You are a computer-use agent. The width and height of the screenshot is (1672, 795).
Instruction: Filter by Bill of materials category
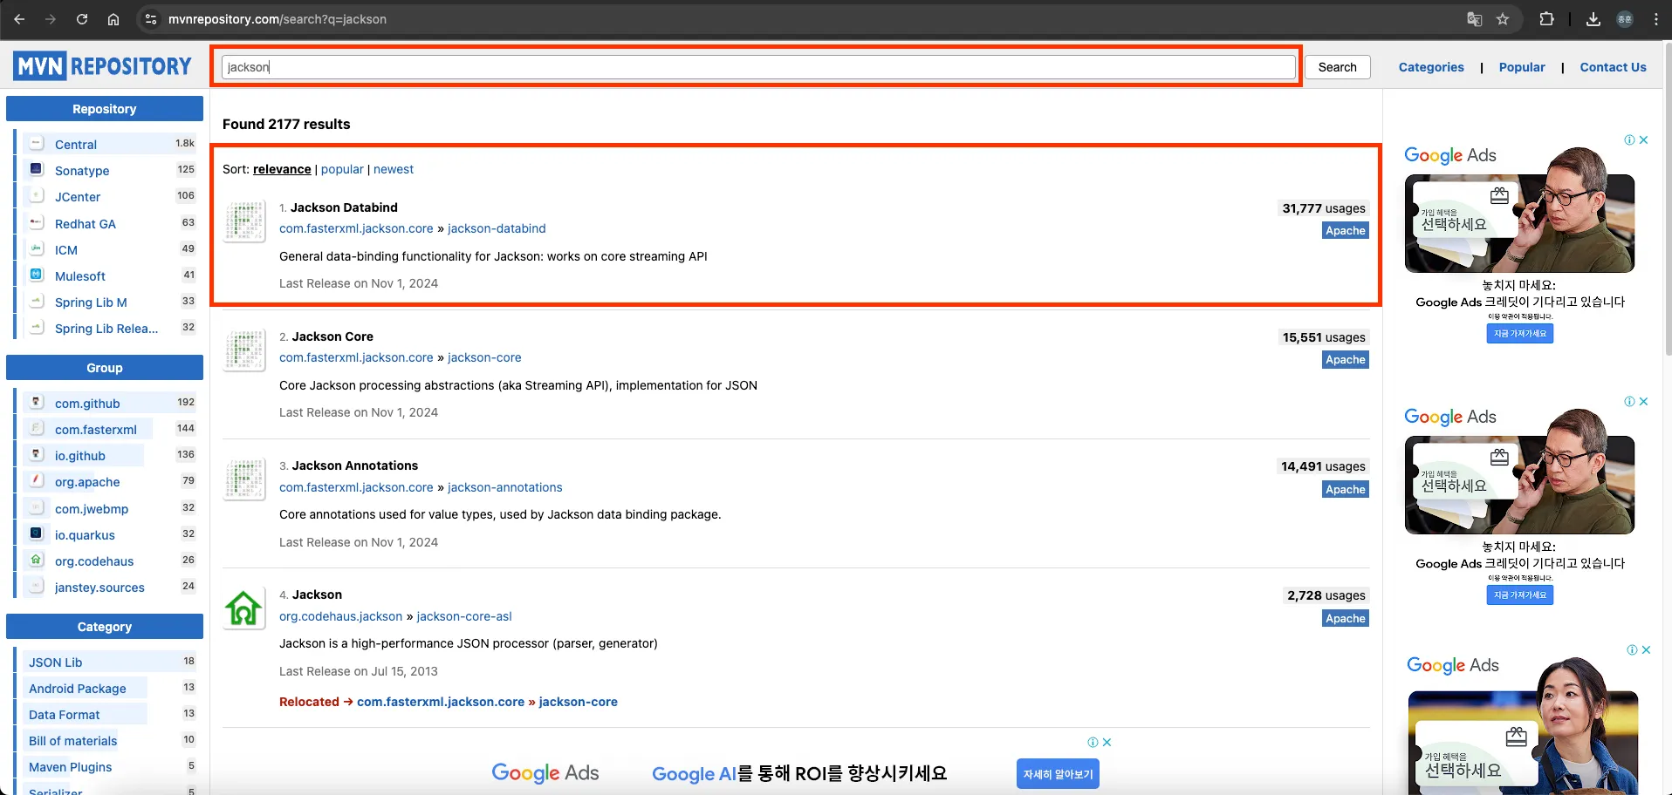[x=73, y=741]
